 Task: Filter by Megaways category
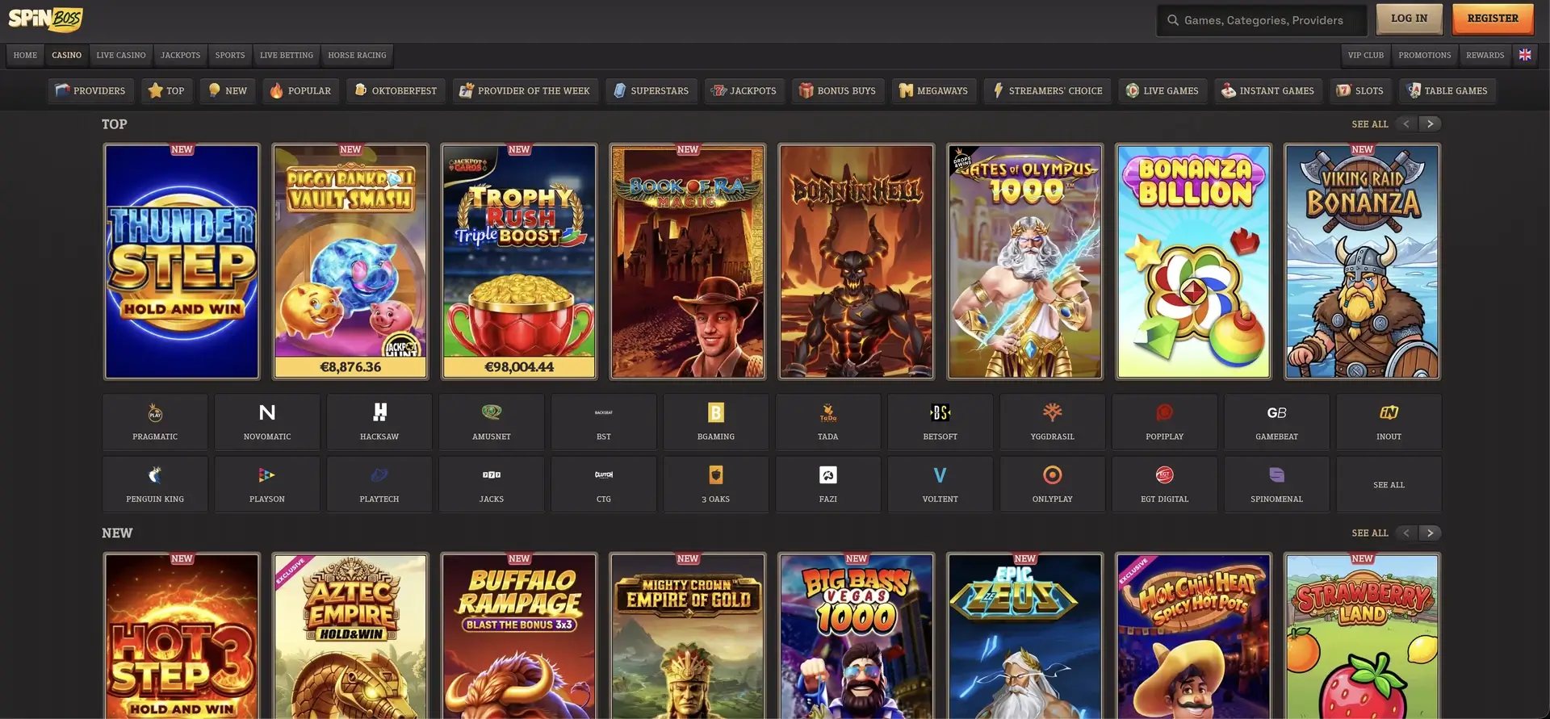coord(934,90)
